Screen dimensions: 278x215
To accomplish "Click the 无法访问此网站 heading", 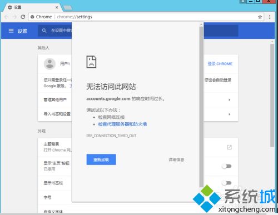I will pyautogui.click(x=111, y=87).
